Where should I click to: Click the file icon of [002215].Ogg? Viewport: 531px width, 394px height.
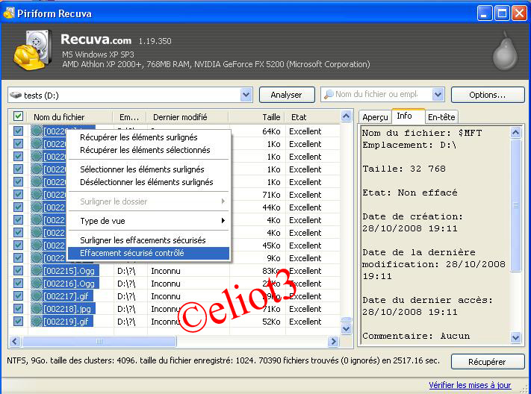point(37,271)
